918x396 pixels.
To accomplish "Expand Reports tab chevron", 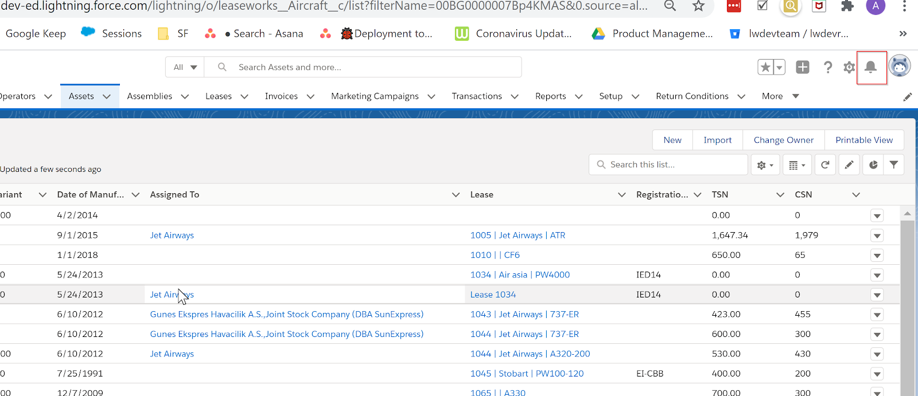I will pyautogui.click(x=578, y=97).
